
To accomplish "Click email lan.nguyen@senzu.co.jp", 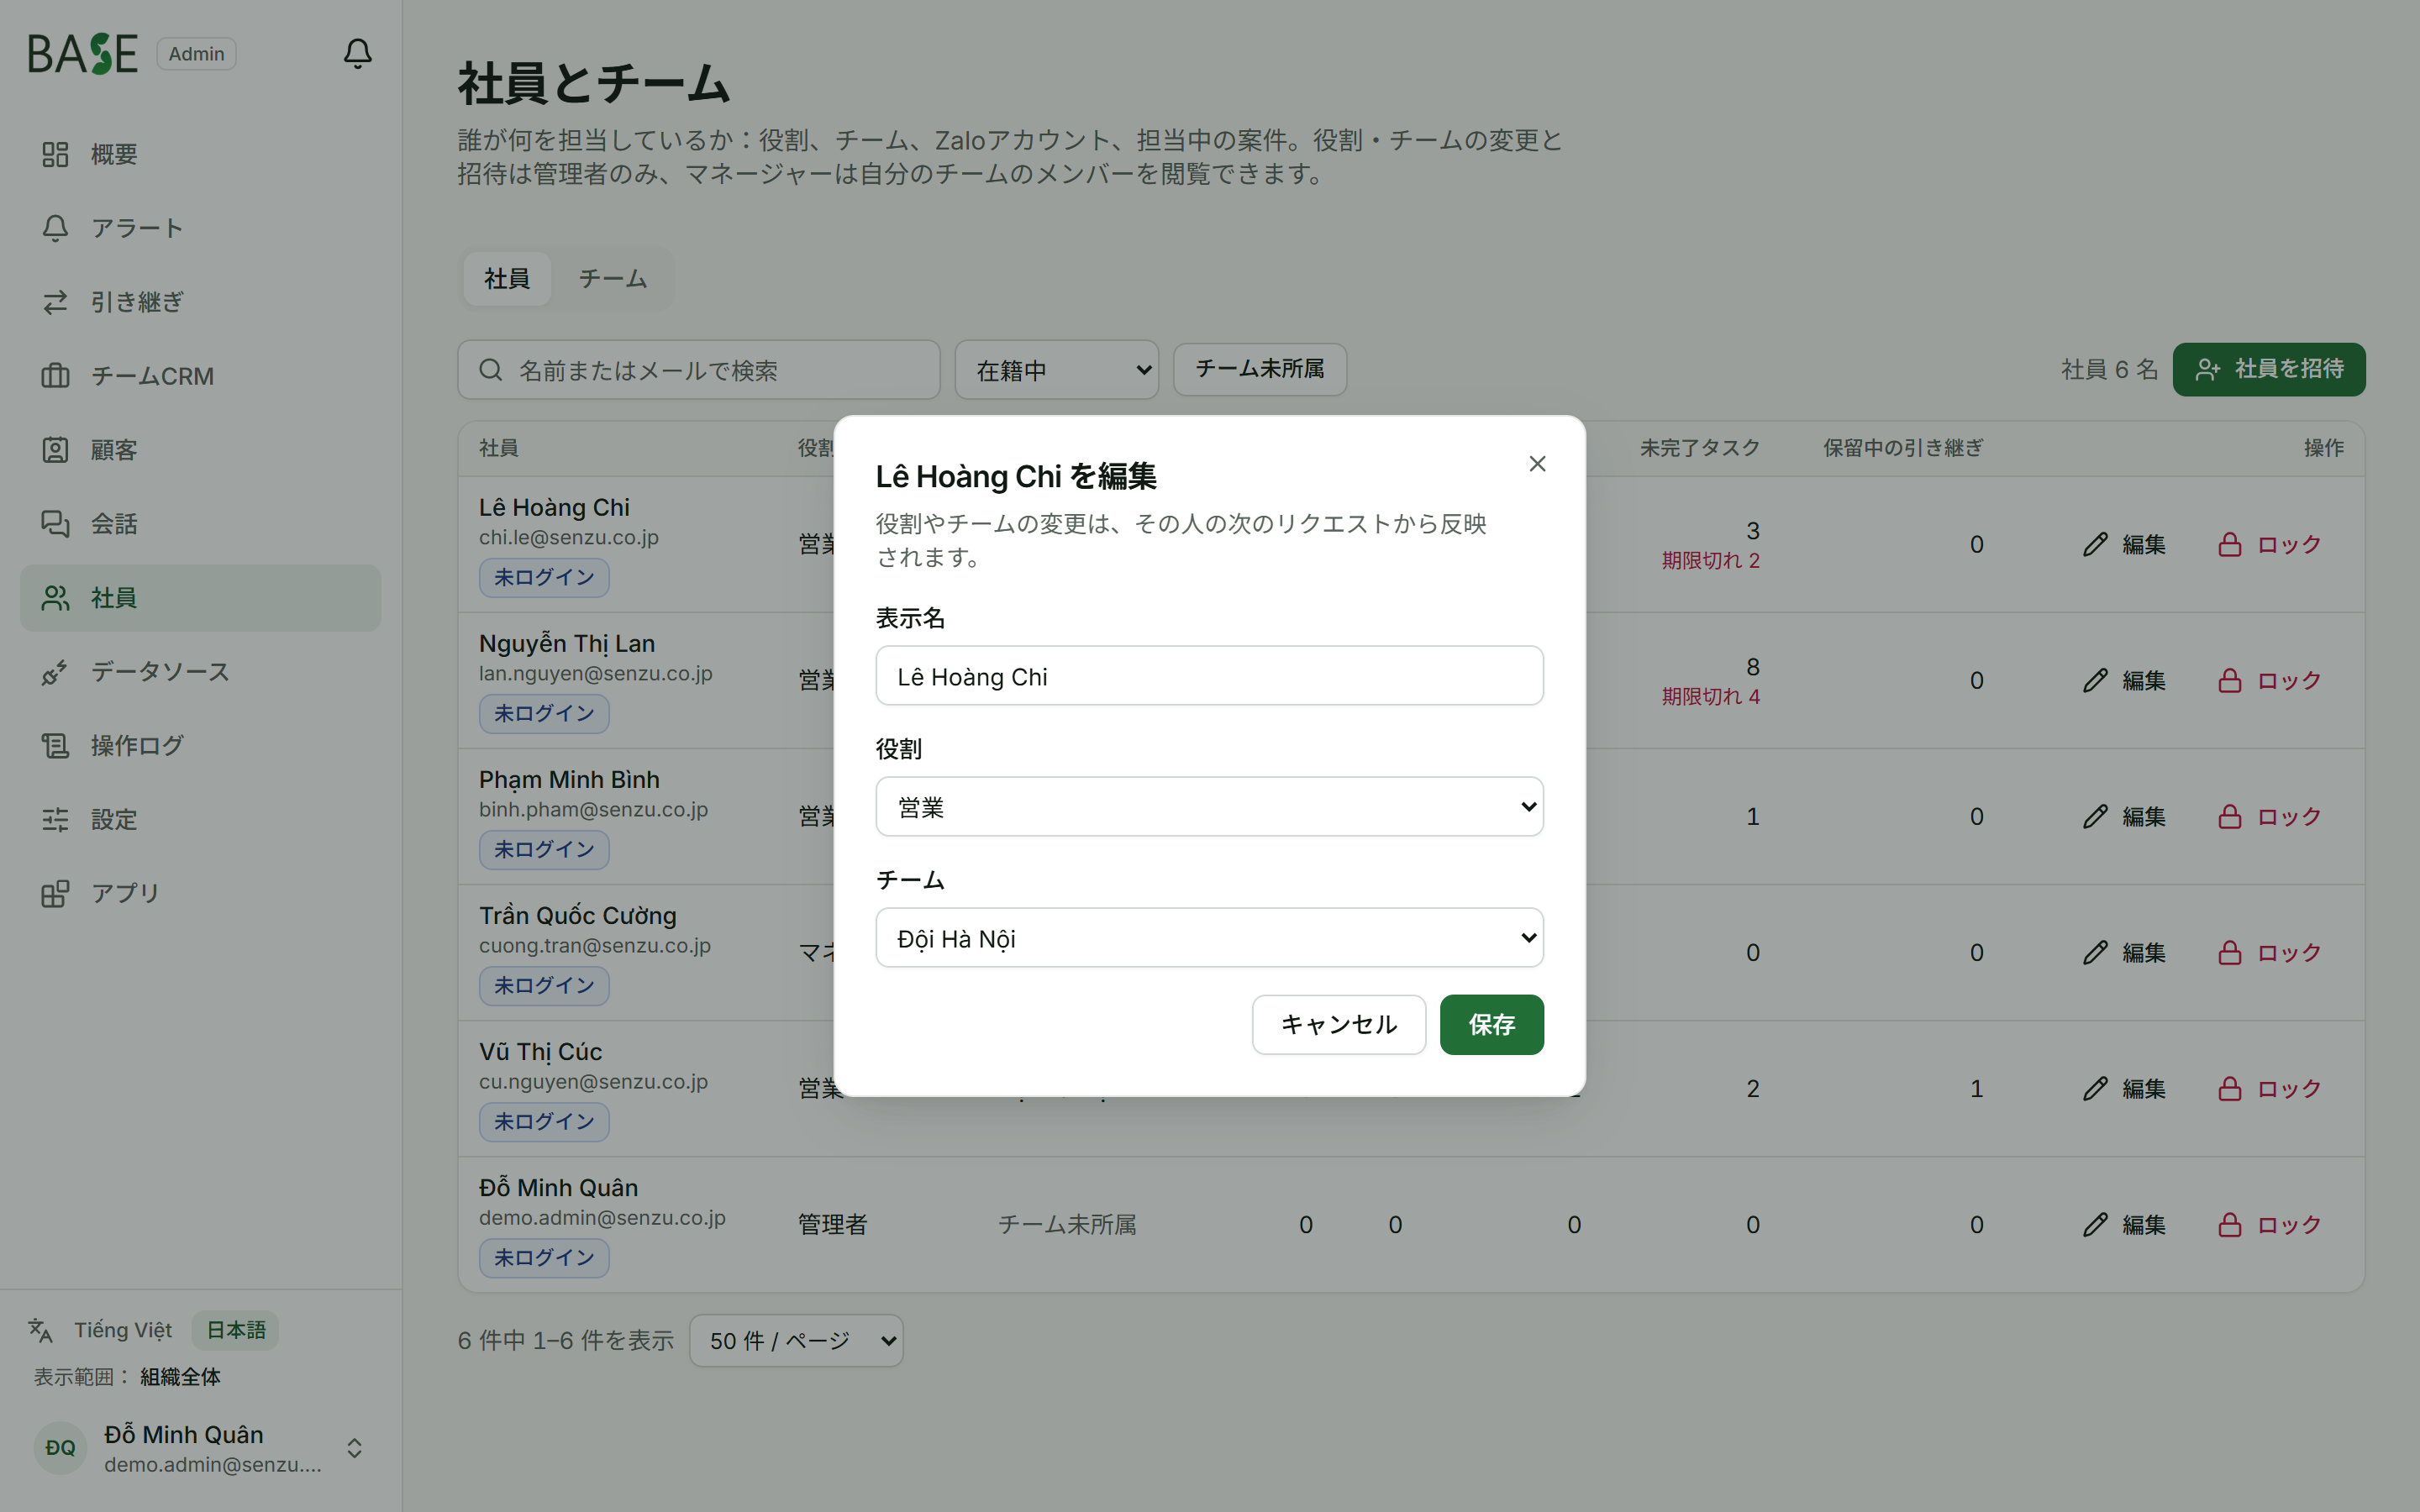I will coord(596,674).
